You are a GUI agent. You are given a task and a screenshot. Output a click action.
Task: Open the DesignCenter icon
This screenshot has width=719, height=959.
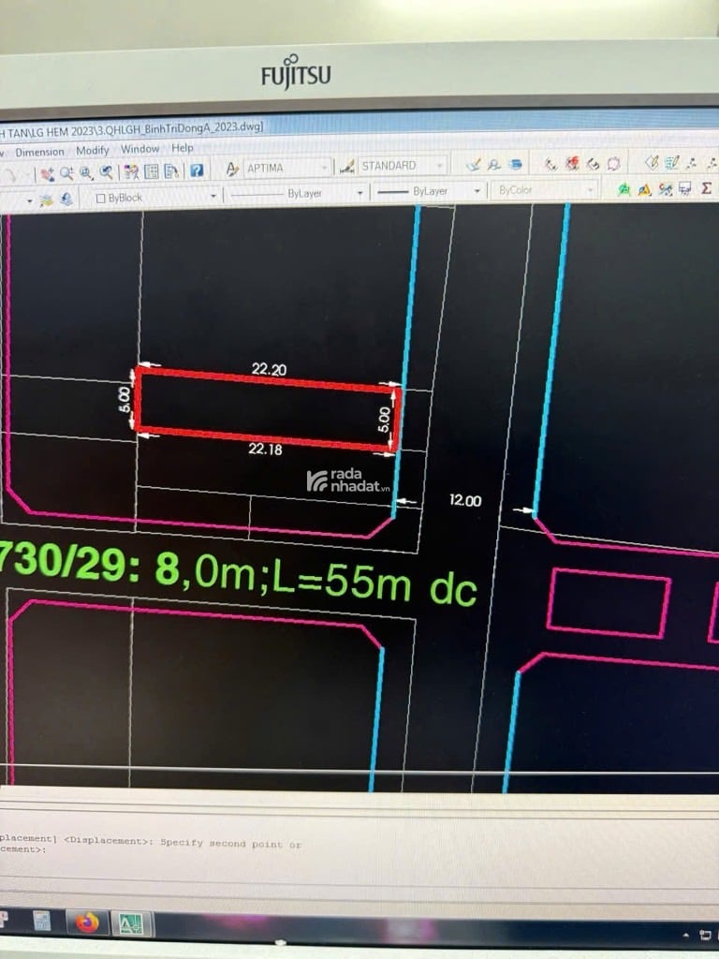point(151,171)
